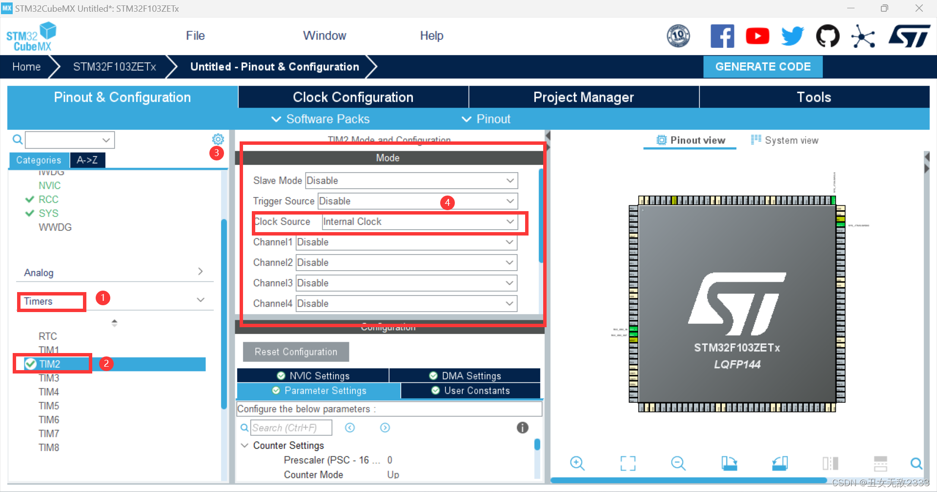Open the Channel3 dropdown
The image size is (937, 492).
[407, 283]
